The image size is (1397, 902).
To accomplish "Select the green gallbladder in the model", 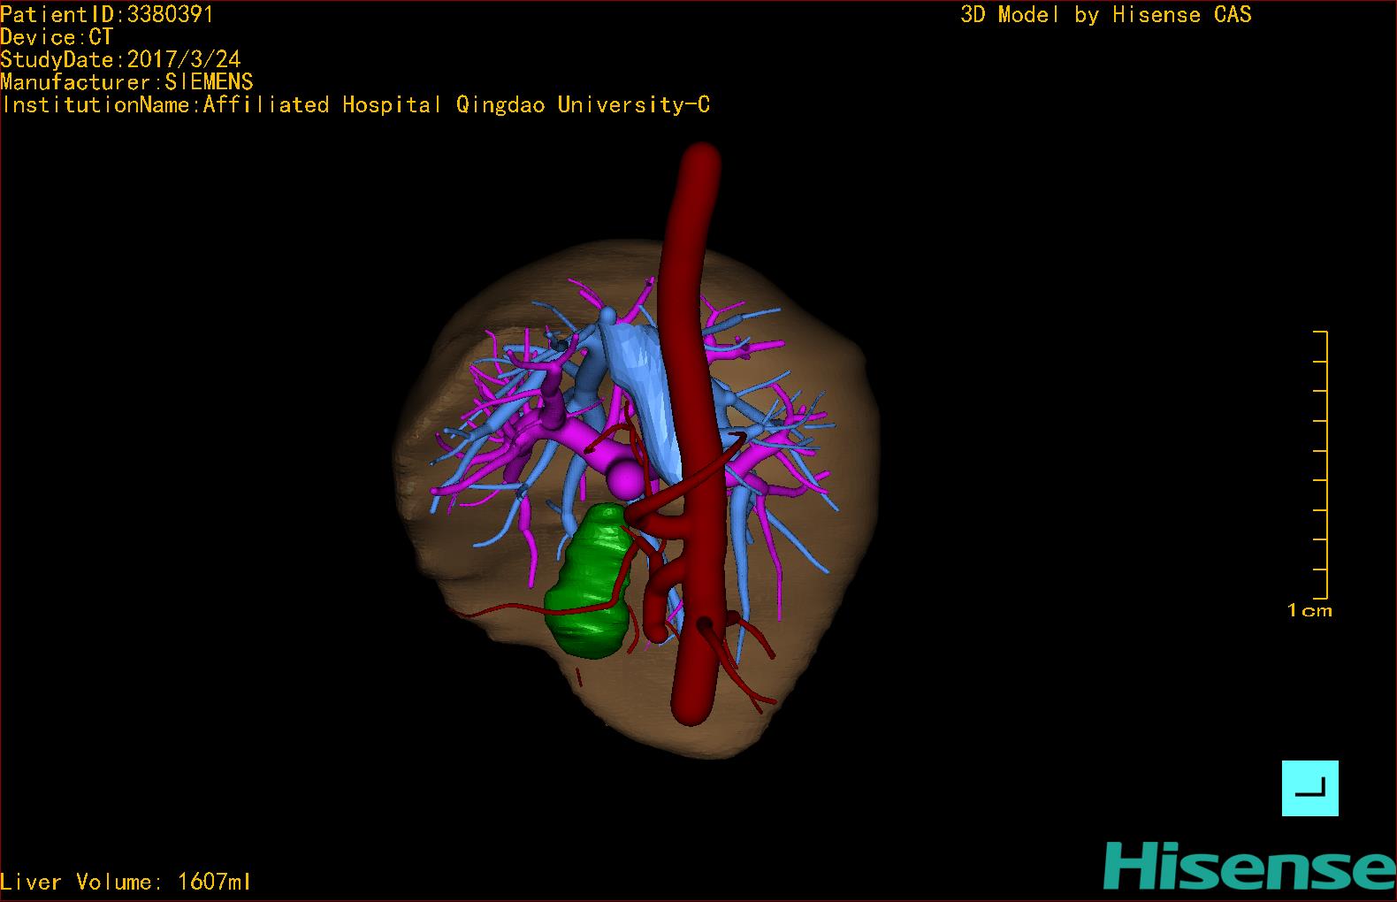I will click(590, 579).
